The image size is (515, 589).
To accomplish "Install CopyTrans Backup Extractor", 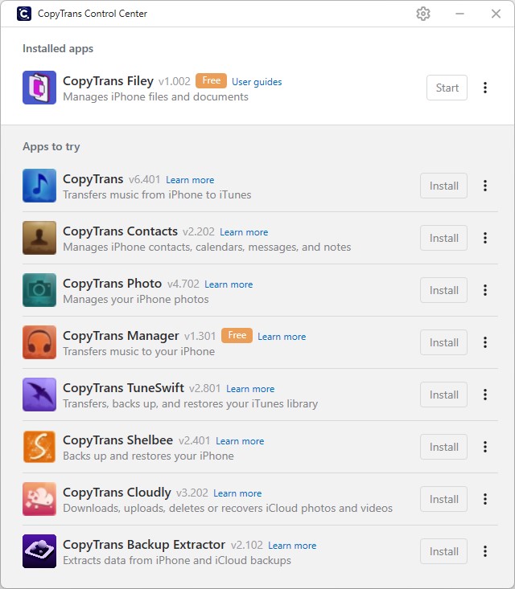I will (x=444, y=551).
